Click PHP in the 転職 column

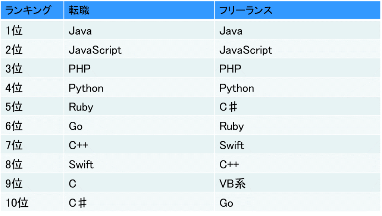point(79,69)
